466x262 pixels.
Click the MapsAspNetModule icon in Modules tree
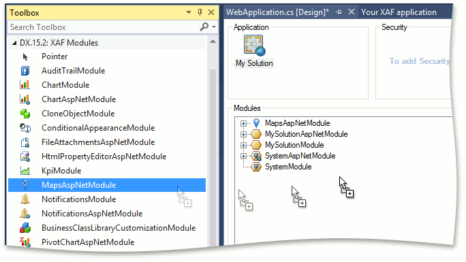click(x=256, y=123)
